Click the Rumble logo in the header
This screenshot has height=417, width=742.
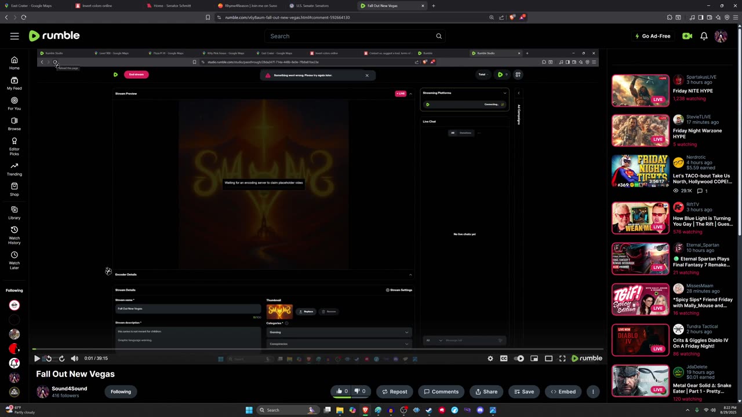click(x=54, y=36)
